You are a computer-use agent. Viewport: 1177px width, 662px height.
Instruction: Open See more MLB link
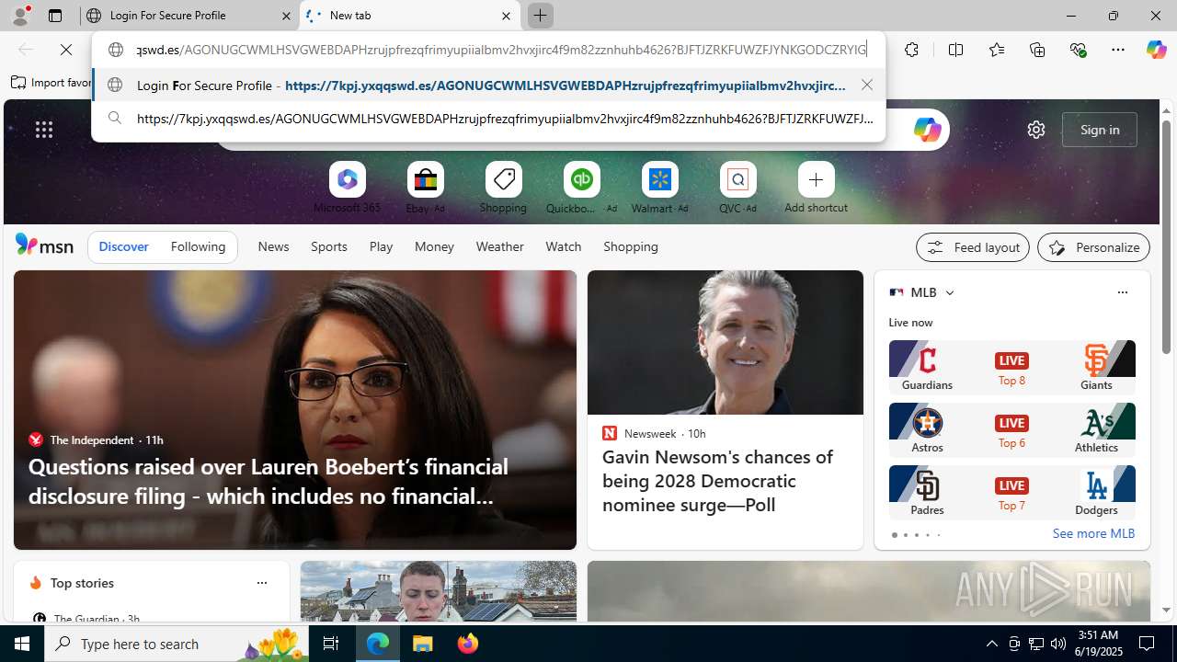1093,533
